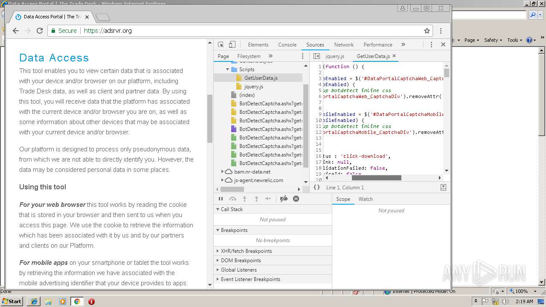The height and width of the screenshot is (307, 546).
Task: Close the DevTools panel
Action: click(x=443, y=44)
